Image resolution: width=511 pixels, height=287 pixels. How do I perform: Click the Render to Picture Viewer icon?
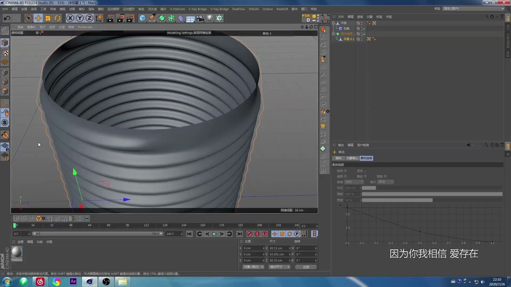[x=121, y=18]
